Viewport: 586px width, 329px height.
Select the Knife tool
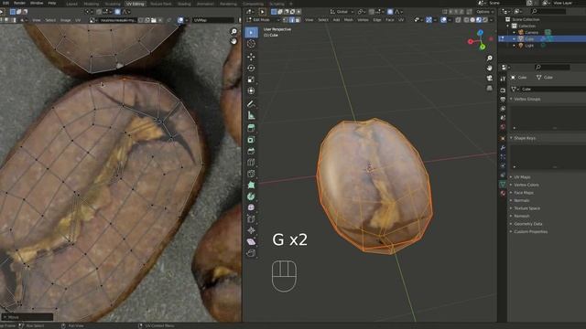(x=251, y=174)
